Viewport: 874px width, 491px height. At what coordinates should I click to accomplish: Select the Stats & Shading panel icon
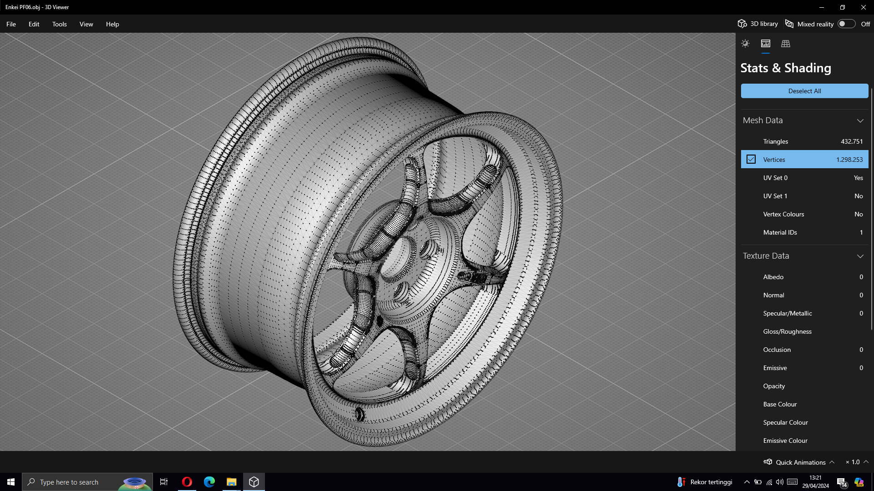coord(766,44)
